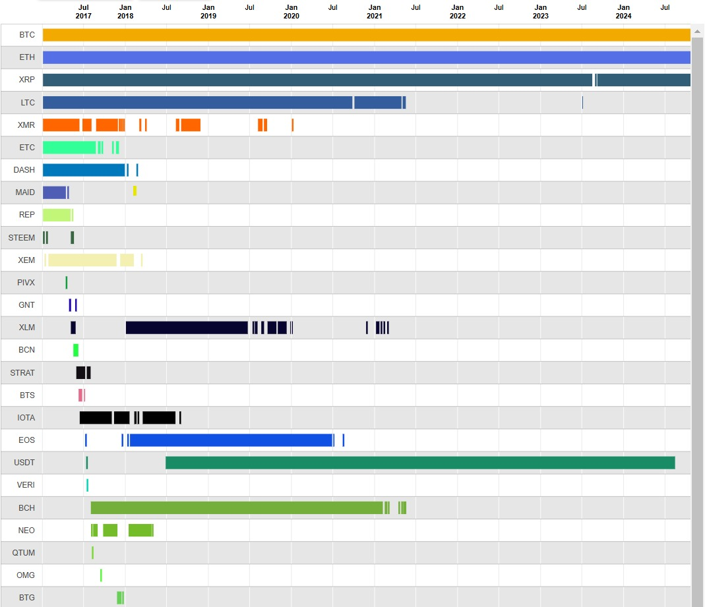Select the ETH row label
Screen dimensions: 705x607
(27, 57)
